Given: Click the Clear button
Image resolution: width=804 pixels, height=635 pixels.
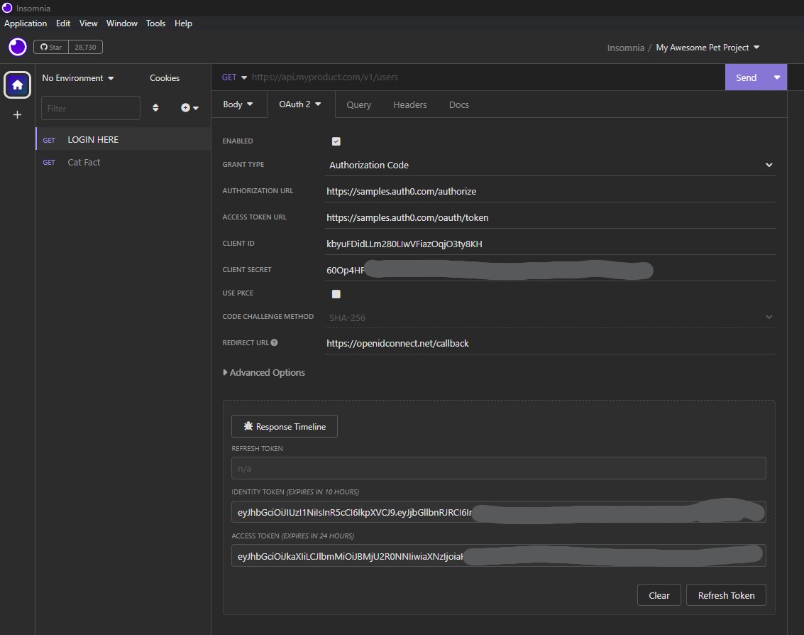Looking at the screenshot, I should [x=659, y=595].
